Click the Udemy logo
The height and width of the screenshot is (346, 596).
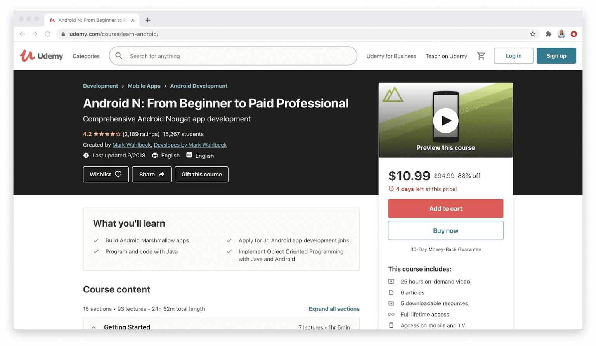click(41, 55)
